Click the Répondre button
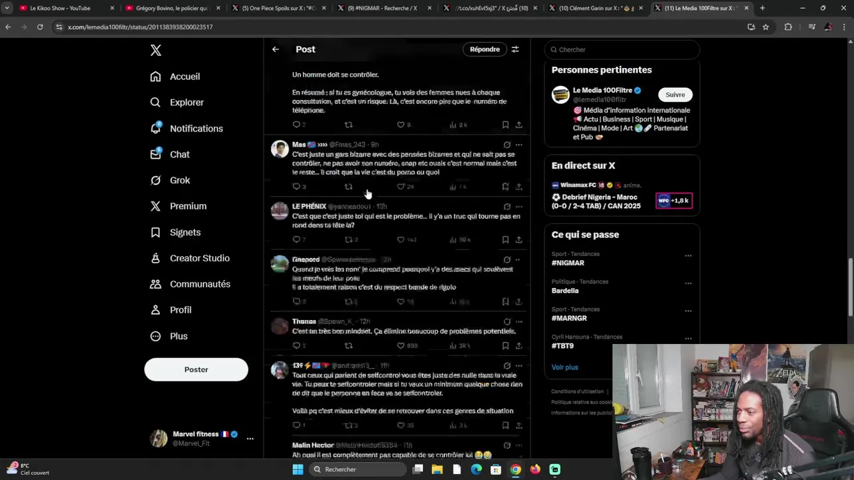The height and width of the screenshot is (480, 854). tap(484, 49)
